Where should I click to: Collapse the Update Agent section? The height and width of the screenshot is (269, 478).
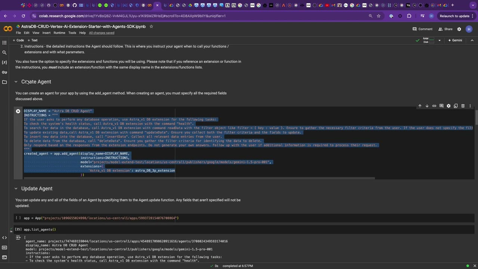16,189
